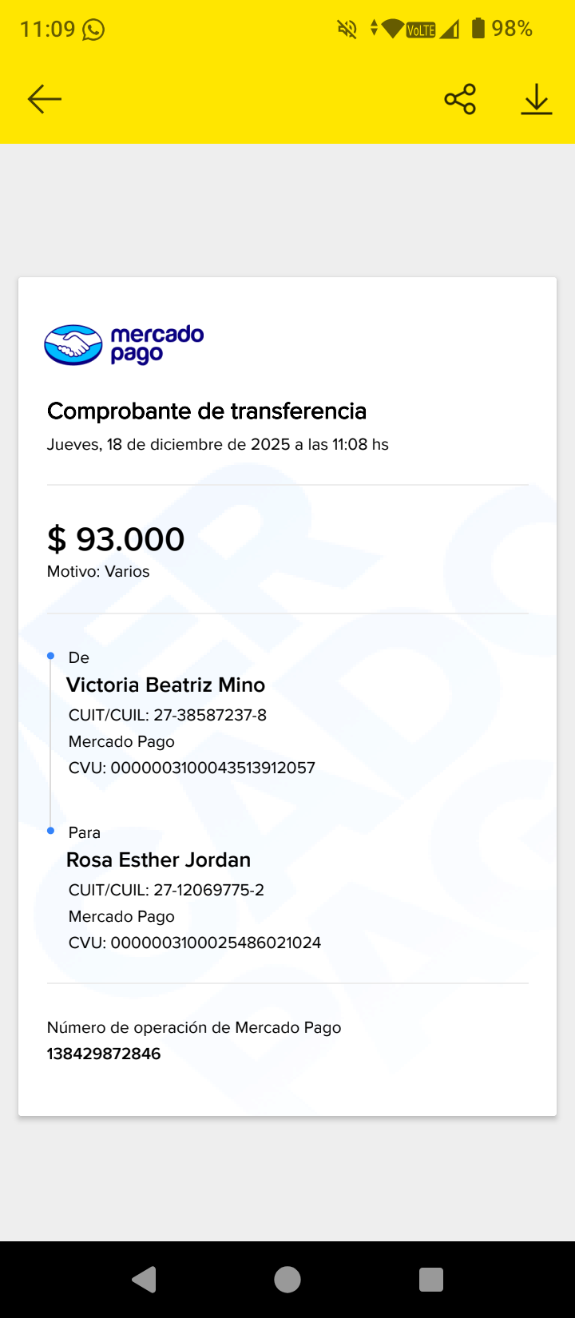This screenshot has height=1318, width=575.
Task: Select the $ 93.000 amount
Action: [116, 539]
